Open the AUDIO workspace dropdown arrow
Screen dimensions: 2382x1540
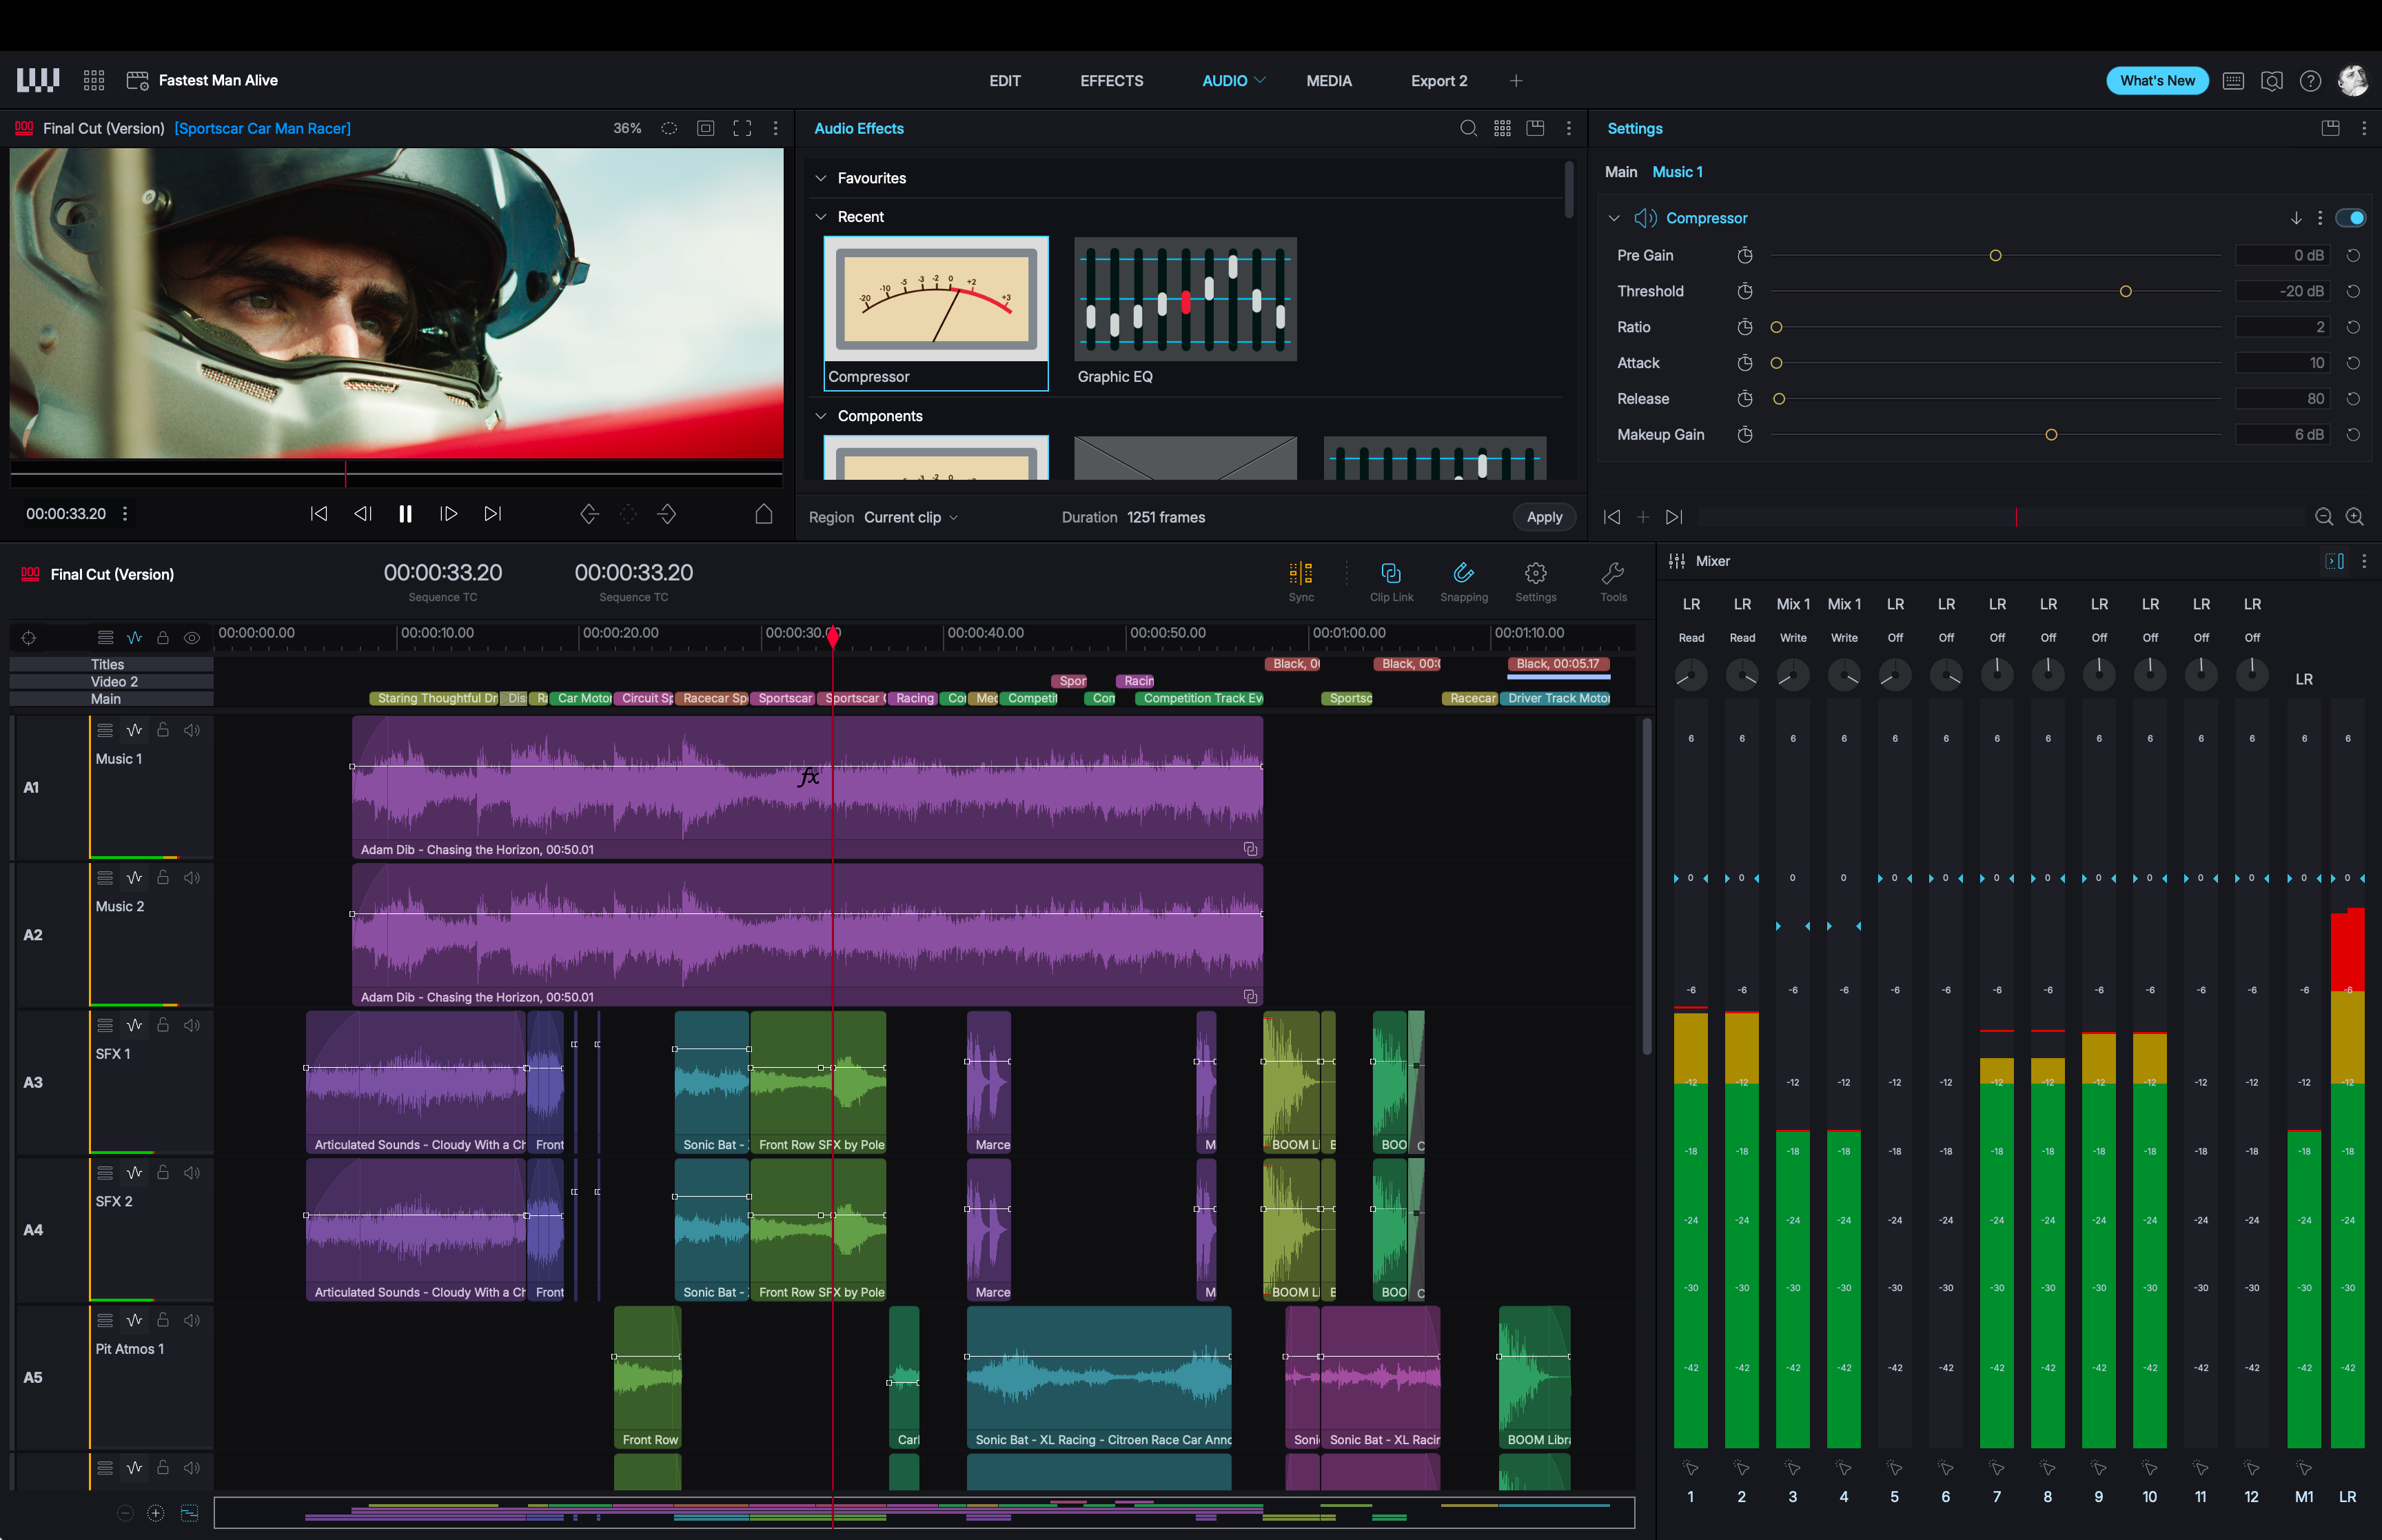1259,80
